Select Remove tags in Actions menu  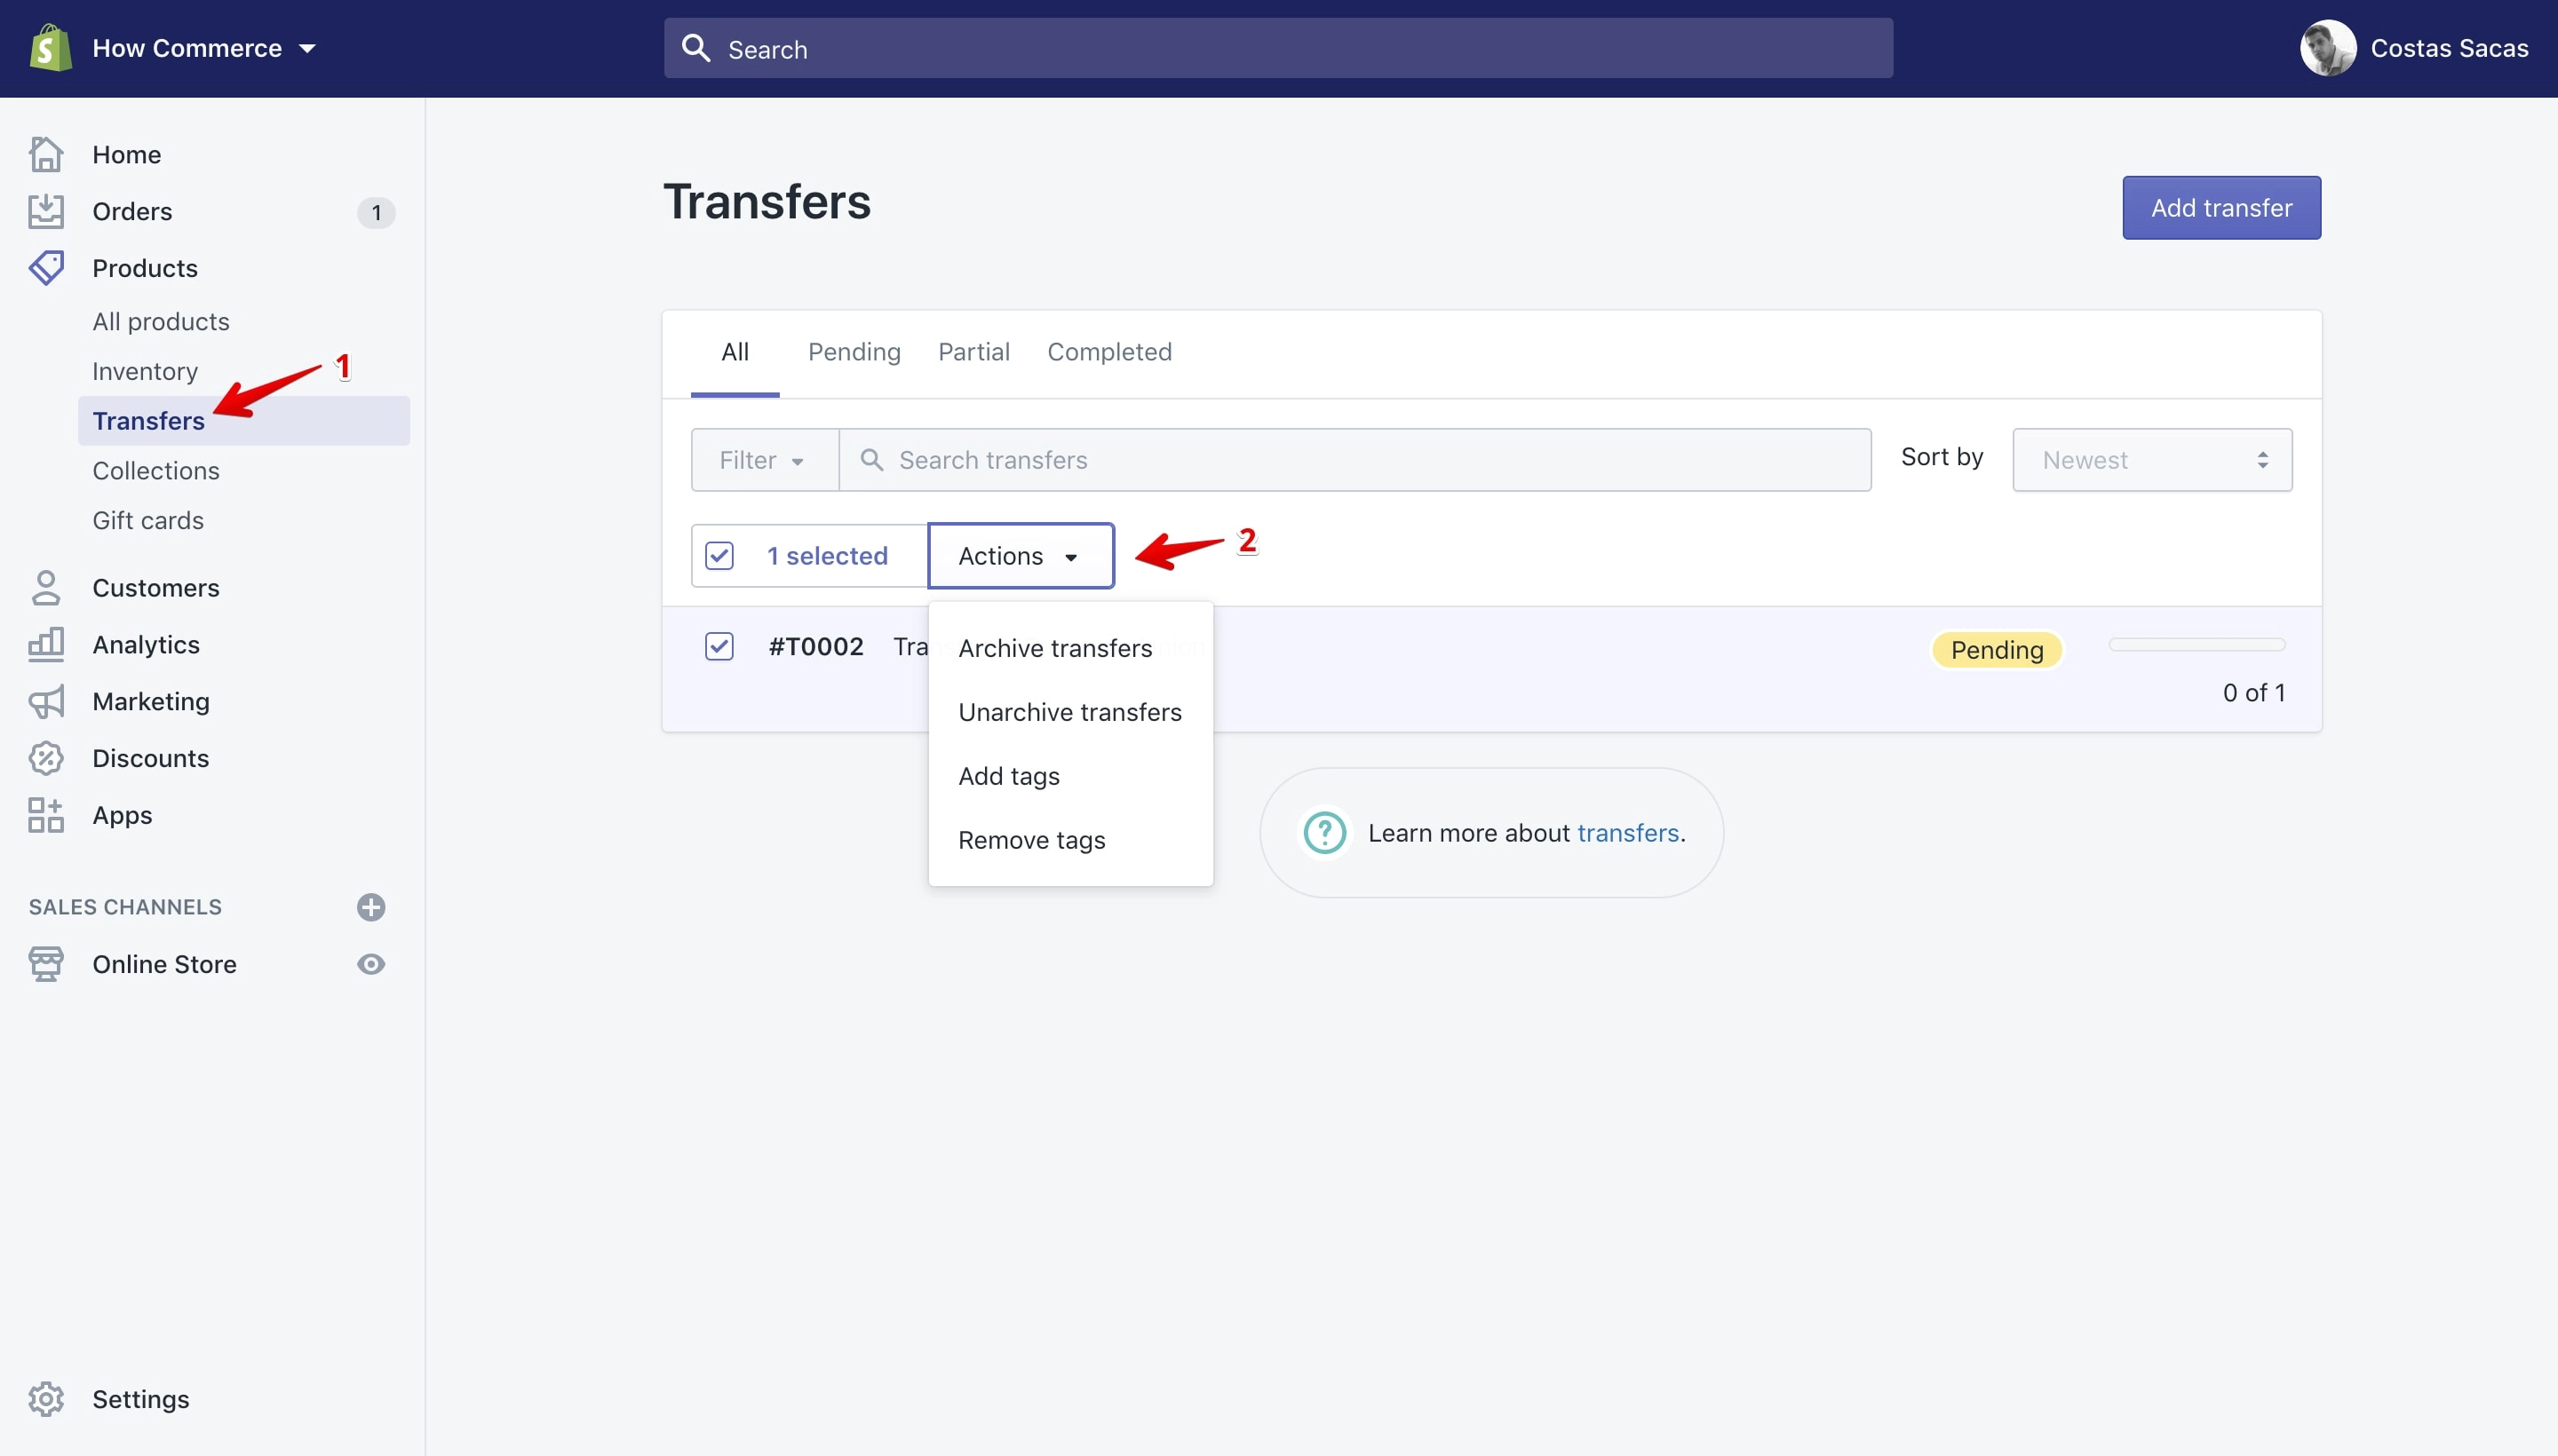click(1070, 840)
